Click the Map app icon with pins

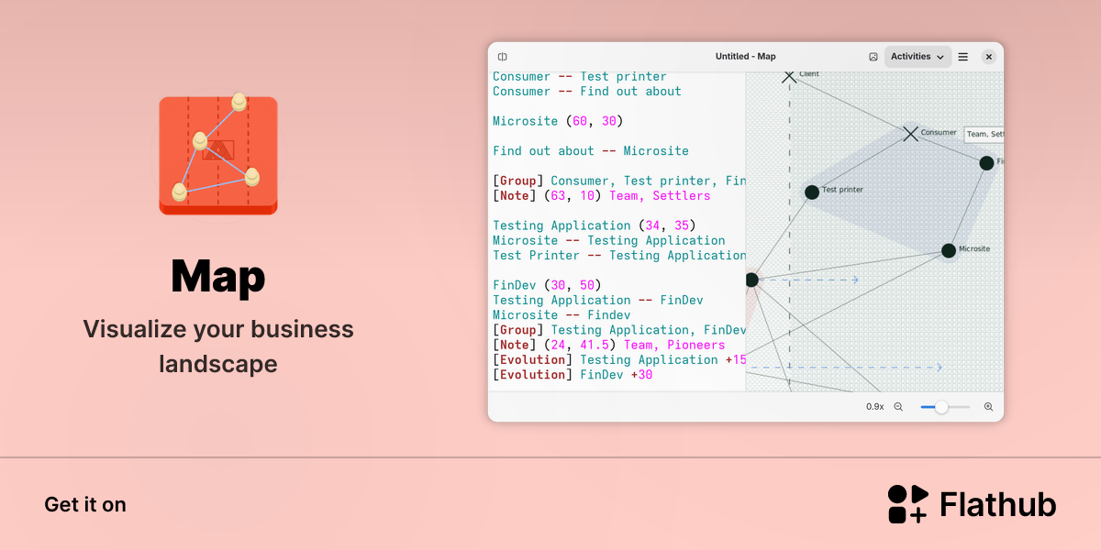pos(218,154)
